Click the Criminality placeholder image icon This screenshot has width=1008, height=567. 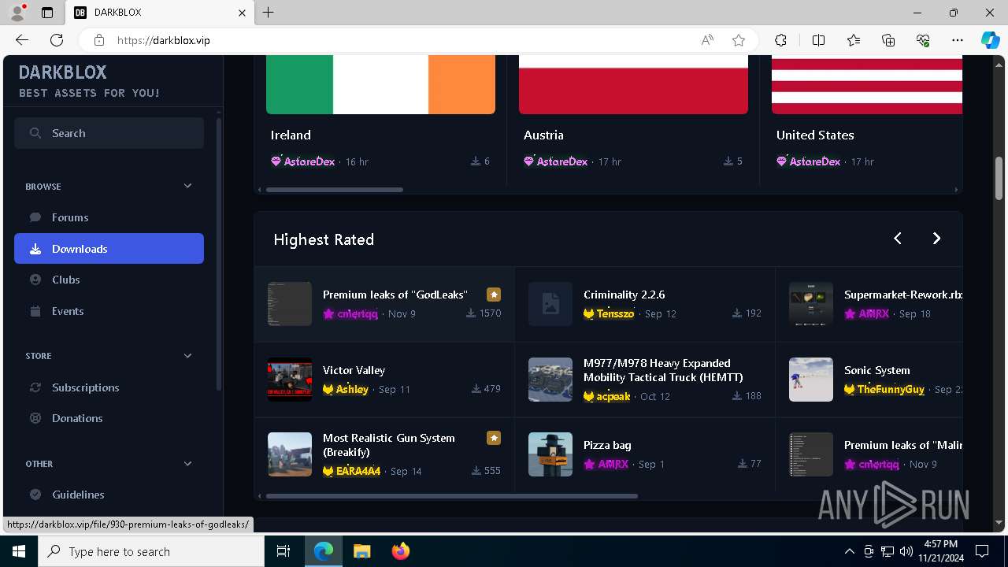[x=550, y=304]
